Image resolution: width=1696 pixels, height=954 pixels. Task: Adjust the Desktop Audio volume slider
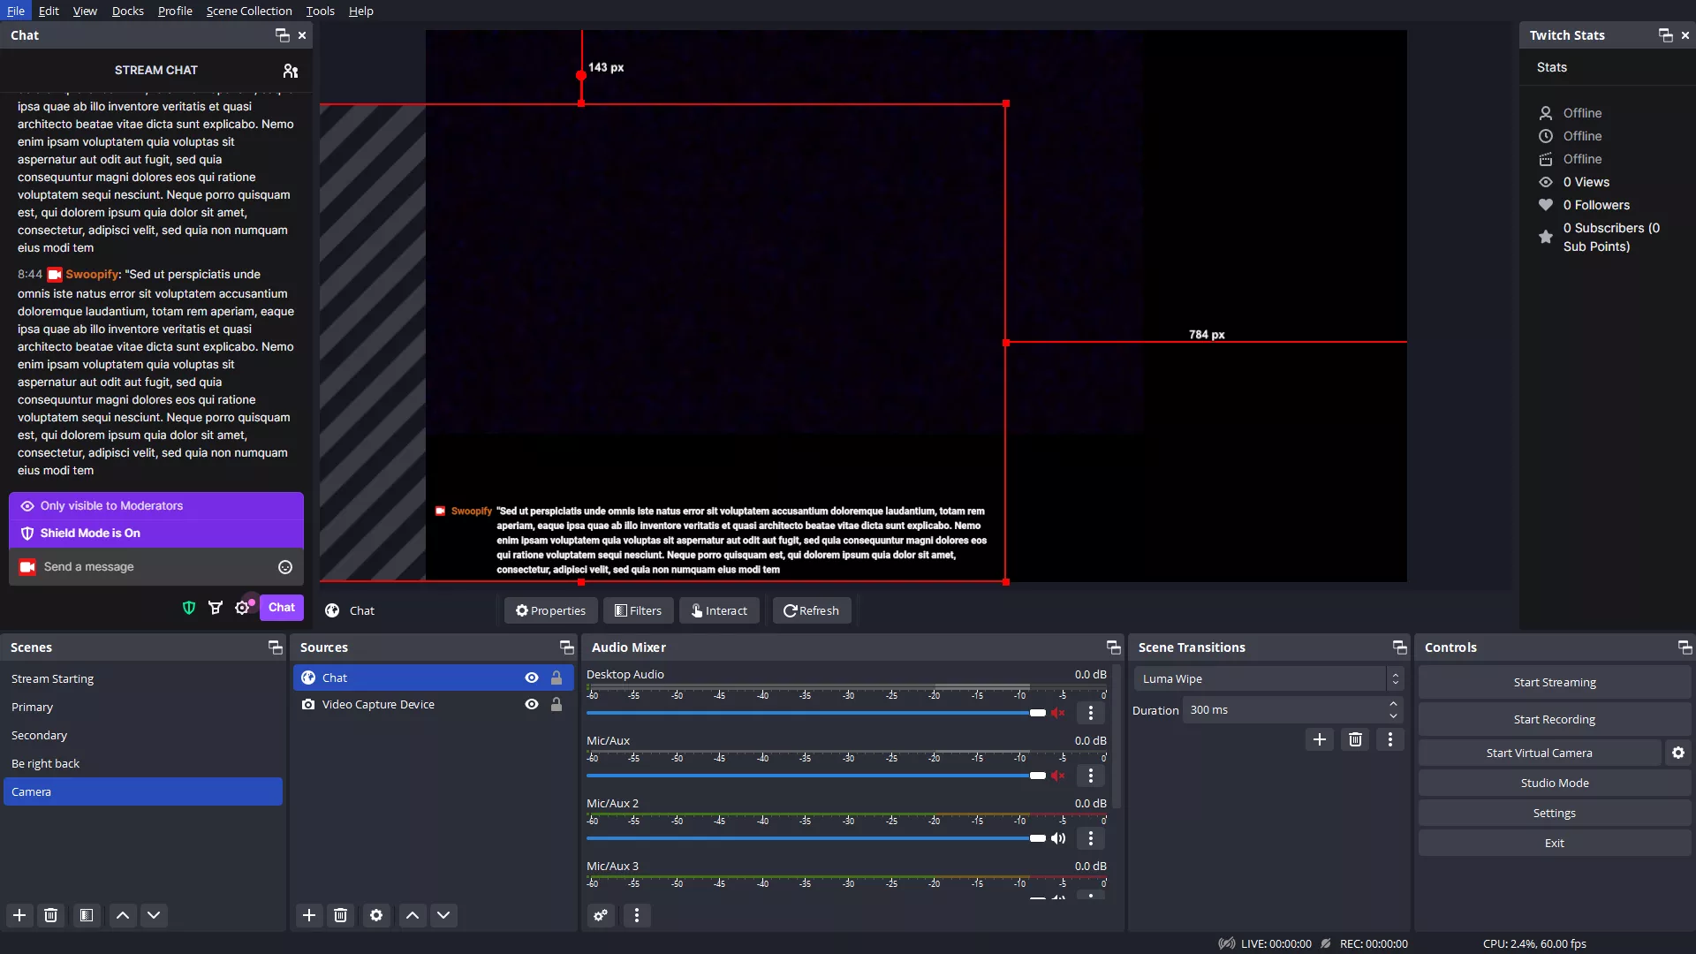(815, 713)
